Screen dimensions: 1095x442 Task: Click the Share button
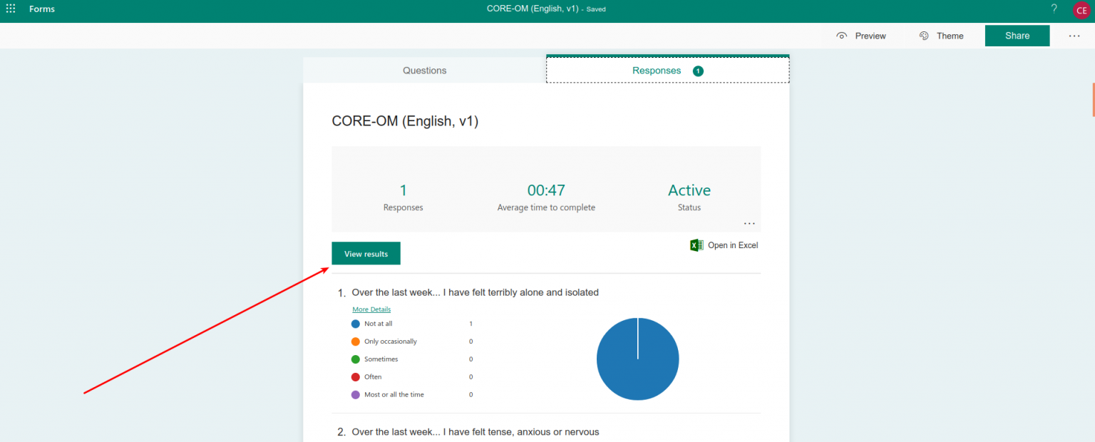[x=1017, y=35]
